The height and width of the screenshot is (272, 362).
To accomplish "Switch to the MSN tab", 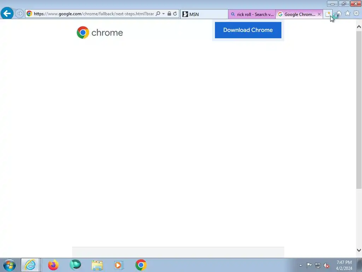I will click(204, 14).
